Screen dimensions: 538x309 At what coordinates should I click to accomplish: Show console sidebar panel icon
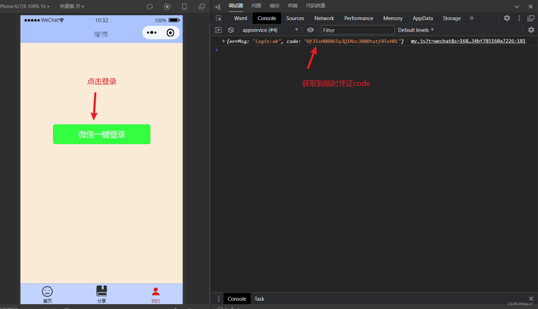click(x=218, y=30)
